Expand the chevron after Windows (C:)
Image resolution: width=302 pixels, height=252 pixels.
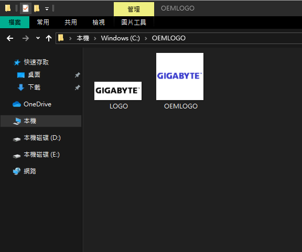point(146,38)
